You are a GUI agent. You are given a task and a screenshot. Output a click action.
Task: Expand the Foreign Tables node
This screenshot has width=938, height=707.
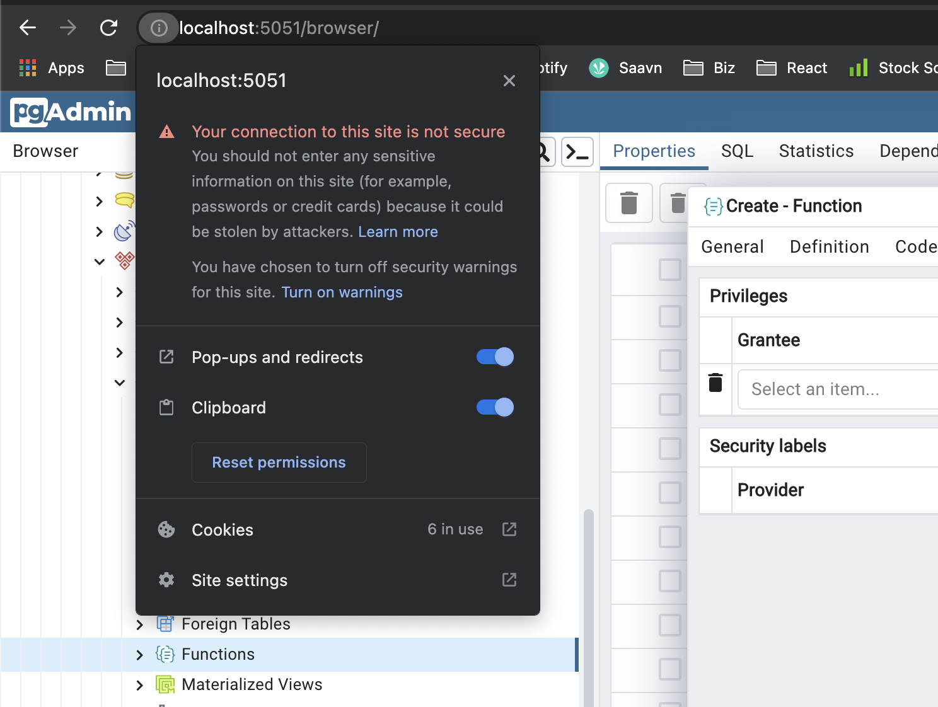[x=140, y=624]
